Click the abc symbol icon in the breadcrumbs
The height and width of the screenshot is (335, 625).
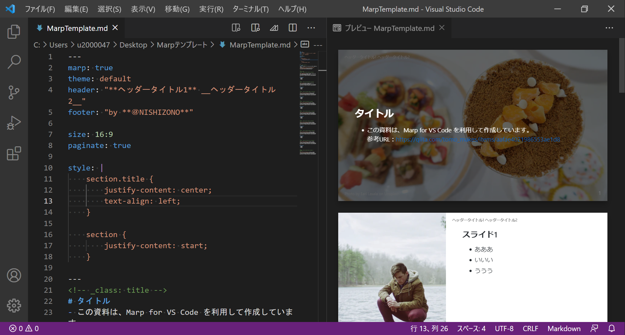tap(305, 44)
